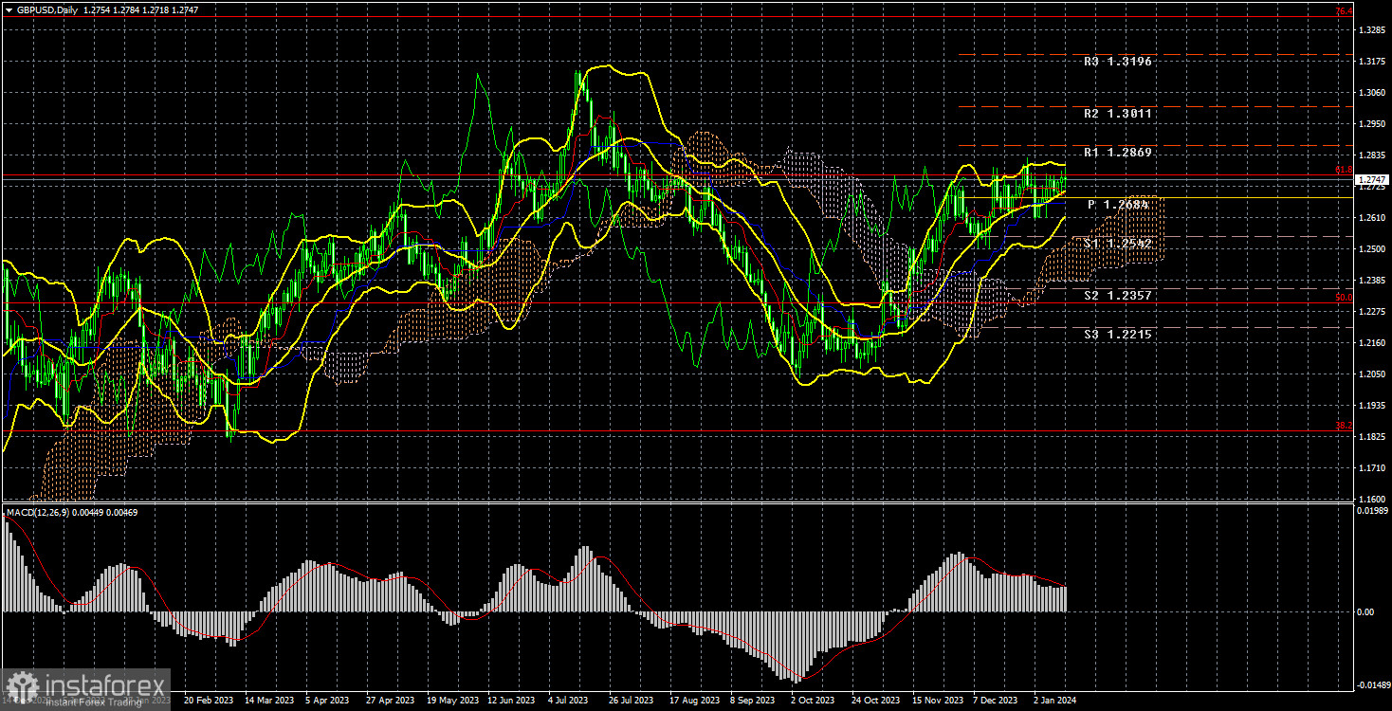Screen dimensions: 1392x711
Task: Click the GBPUSD,Daily chart title
Action: pyautogui.click(x=47, y=9)
